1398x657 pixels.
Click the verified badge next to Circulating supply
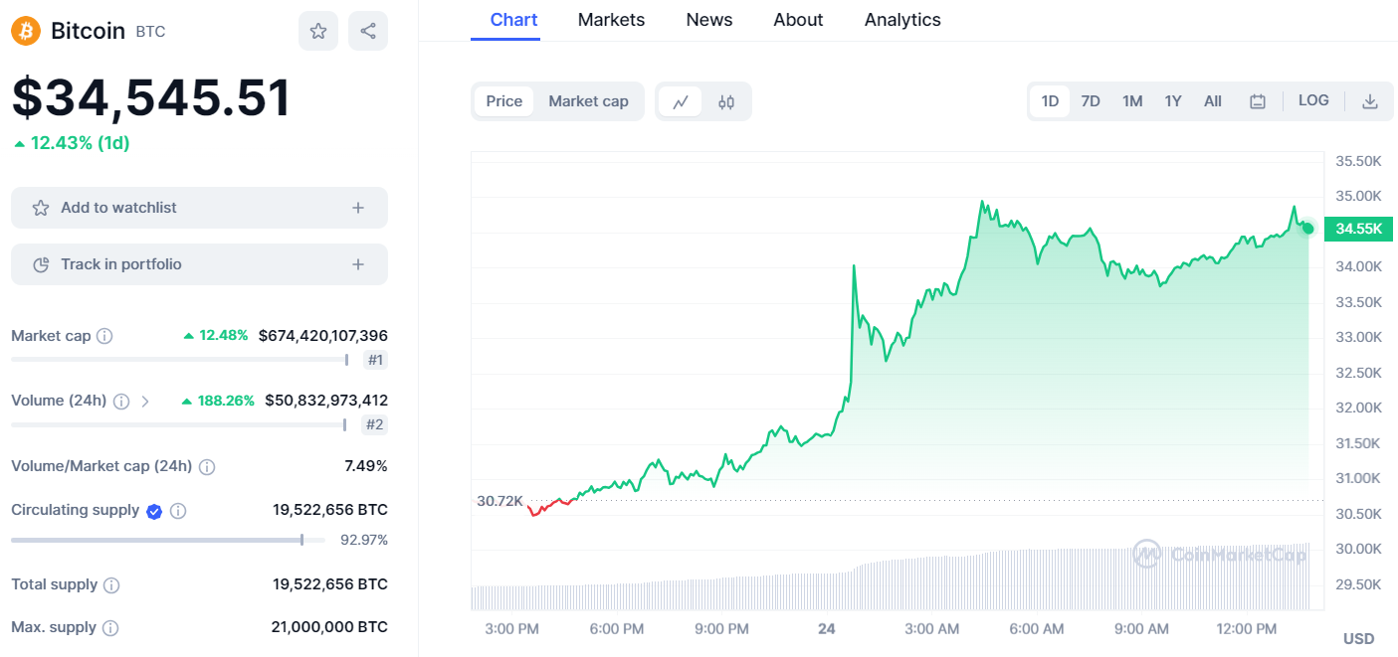[154, 511]
